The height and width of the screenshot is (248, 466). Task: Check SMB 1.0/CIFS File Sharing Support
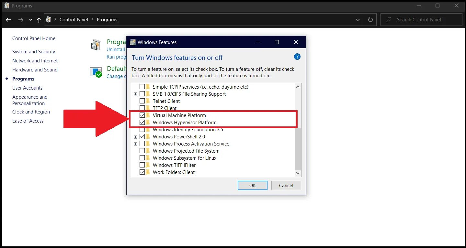142,94
